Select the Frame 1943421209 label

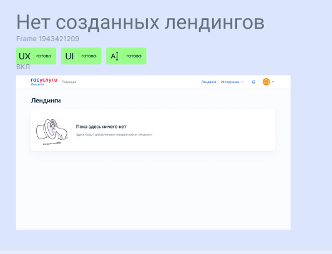47,39
